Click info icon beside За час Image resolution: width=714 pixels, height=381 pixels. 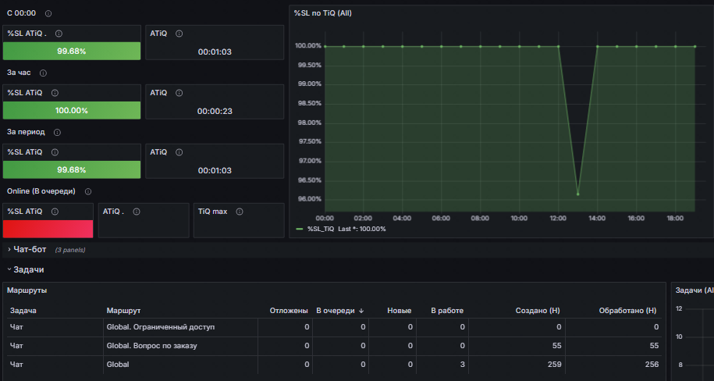43,73
